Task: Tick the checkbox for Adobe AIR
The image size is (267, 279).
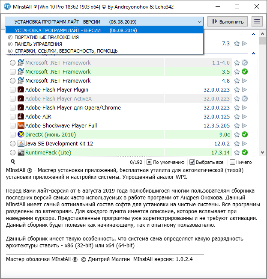Action: click(13, 116)
